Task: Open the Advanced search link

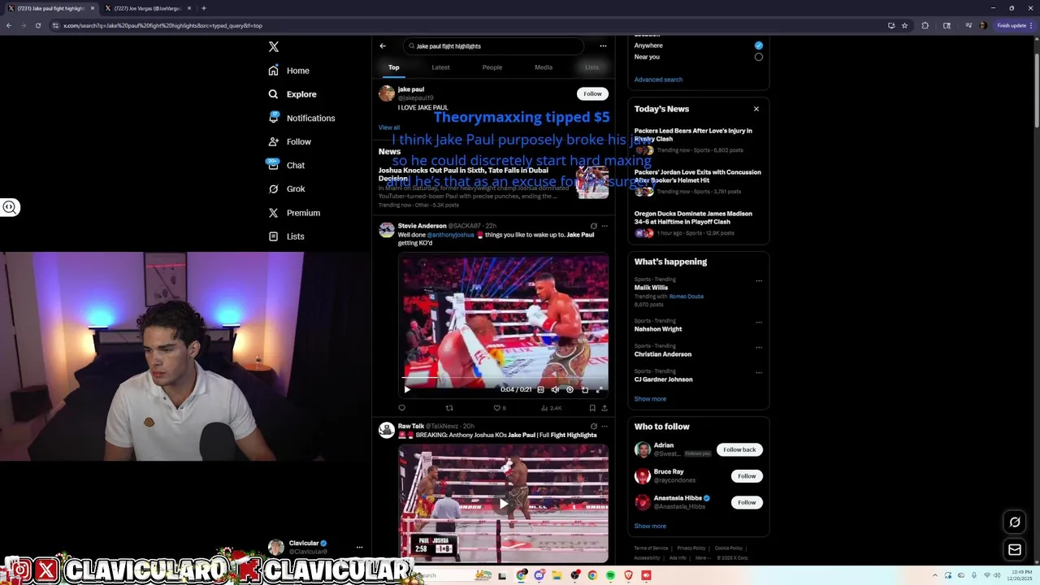Action: coord(658,80)
